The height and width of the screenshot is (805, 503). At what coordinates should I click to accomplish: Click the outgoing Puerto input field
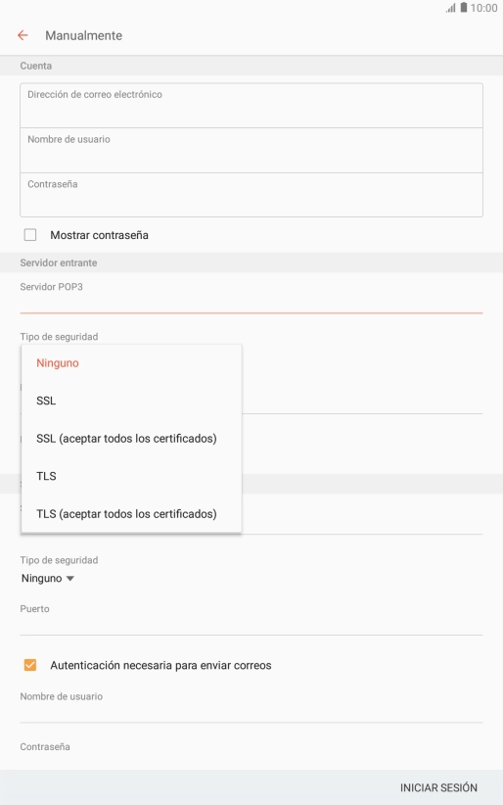pyautogui.click(x=251, y=619)
